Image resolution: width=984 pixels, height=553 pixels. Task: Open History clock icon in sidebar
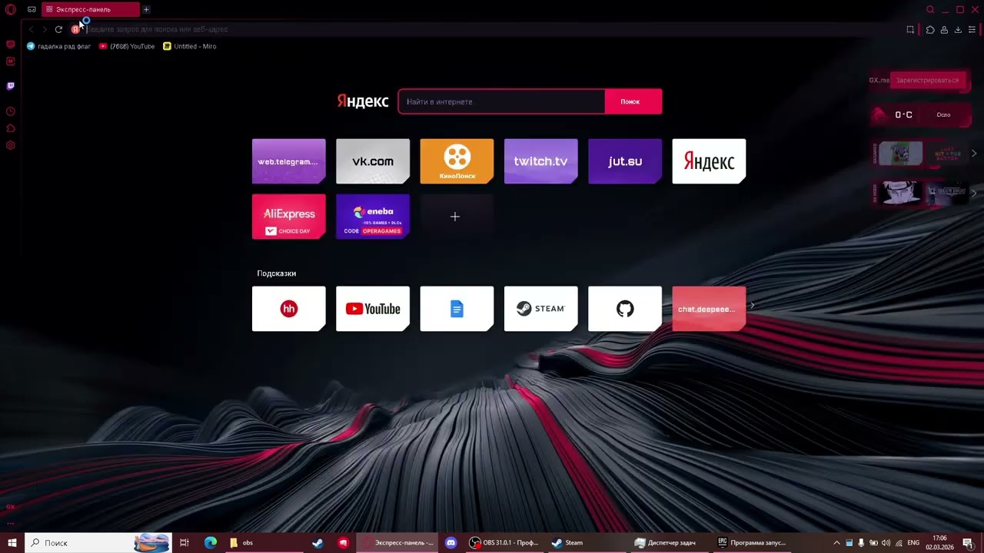coord(11,111)
